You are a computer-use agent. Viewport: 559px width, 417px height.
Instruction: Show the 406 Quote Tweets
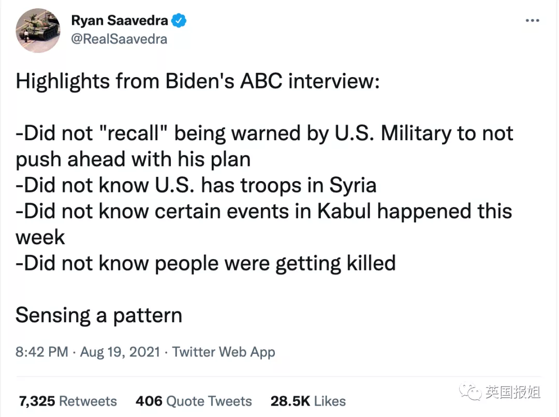pos(194,401)
